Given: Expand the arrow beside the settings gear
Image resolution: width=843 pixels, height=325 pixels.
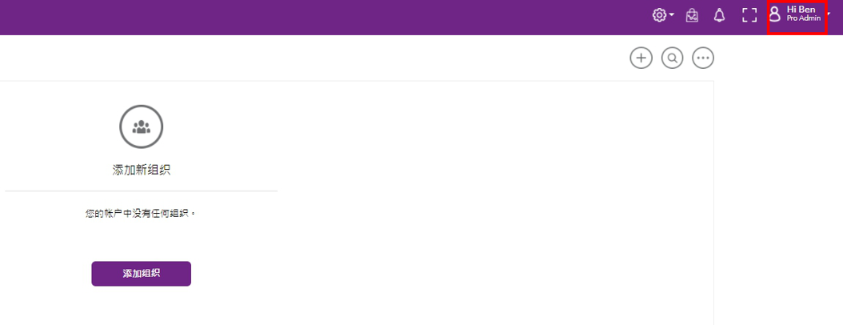Looking at the screenshot, I should pyautogui.click(x=672, y=15).
